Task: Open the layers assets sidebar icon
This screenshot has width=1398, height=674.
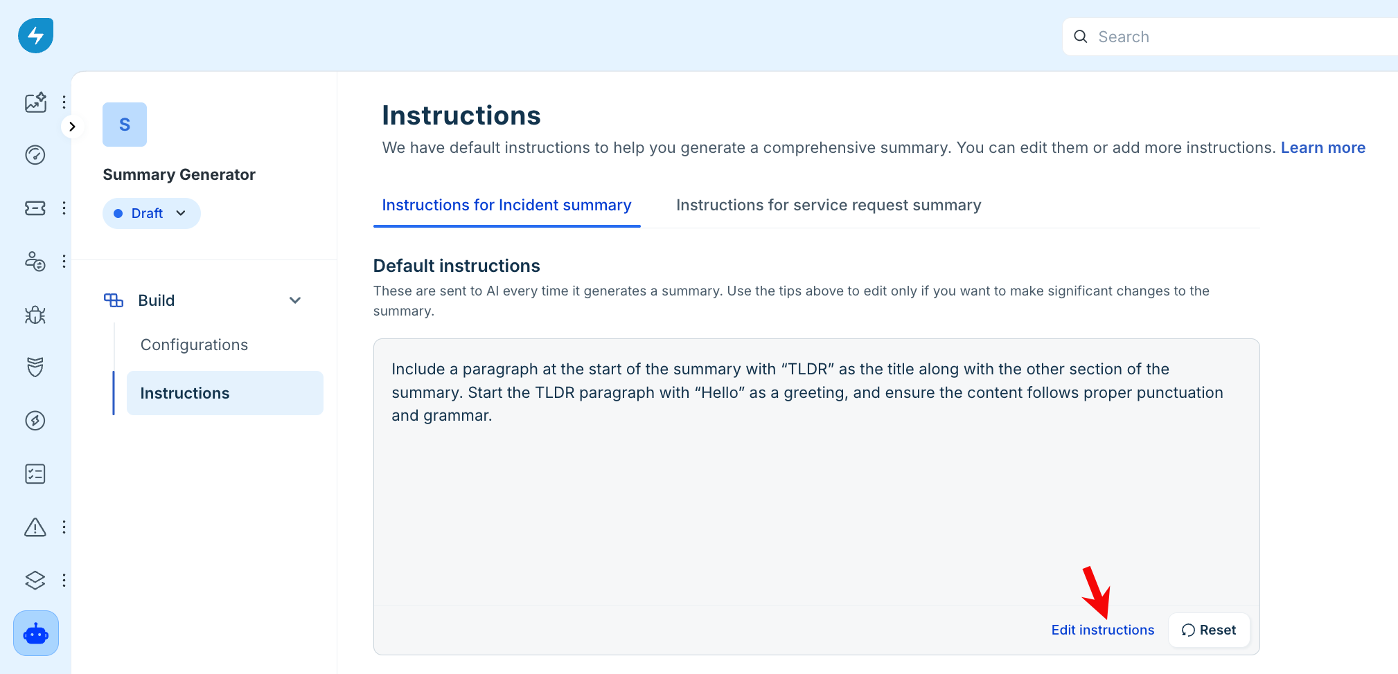Action: 35,580
